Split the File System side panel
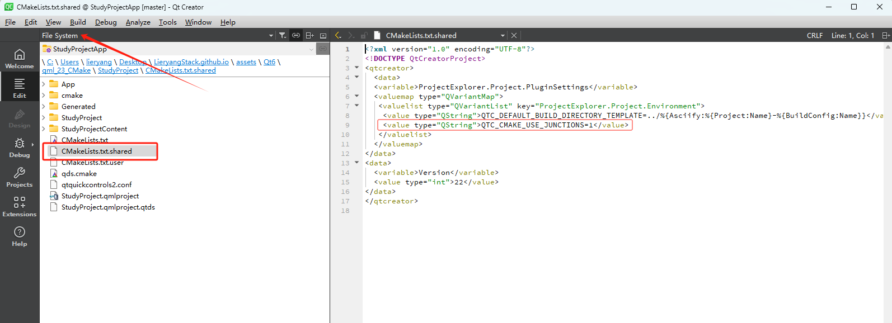The height and width of the screenshot is (323, 892). coord(309,35)
